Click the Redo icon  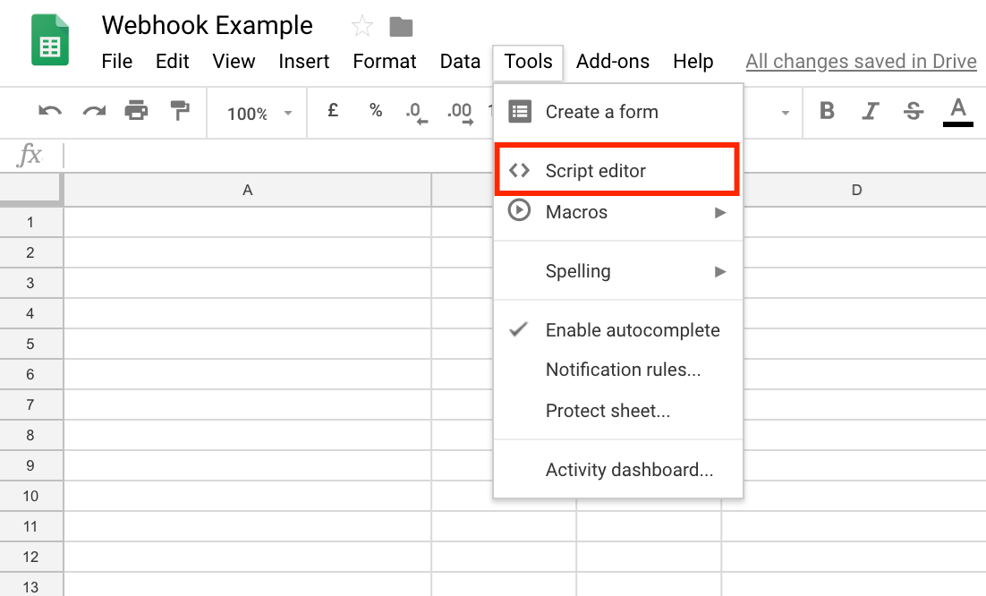point(93,112)
